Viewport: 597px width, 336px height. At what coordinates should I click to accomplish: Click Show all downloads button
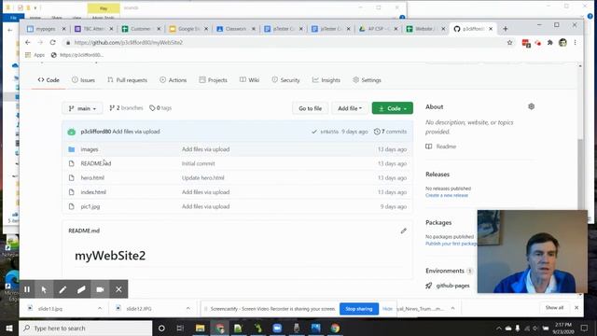click(554, 307)
